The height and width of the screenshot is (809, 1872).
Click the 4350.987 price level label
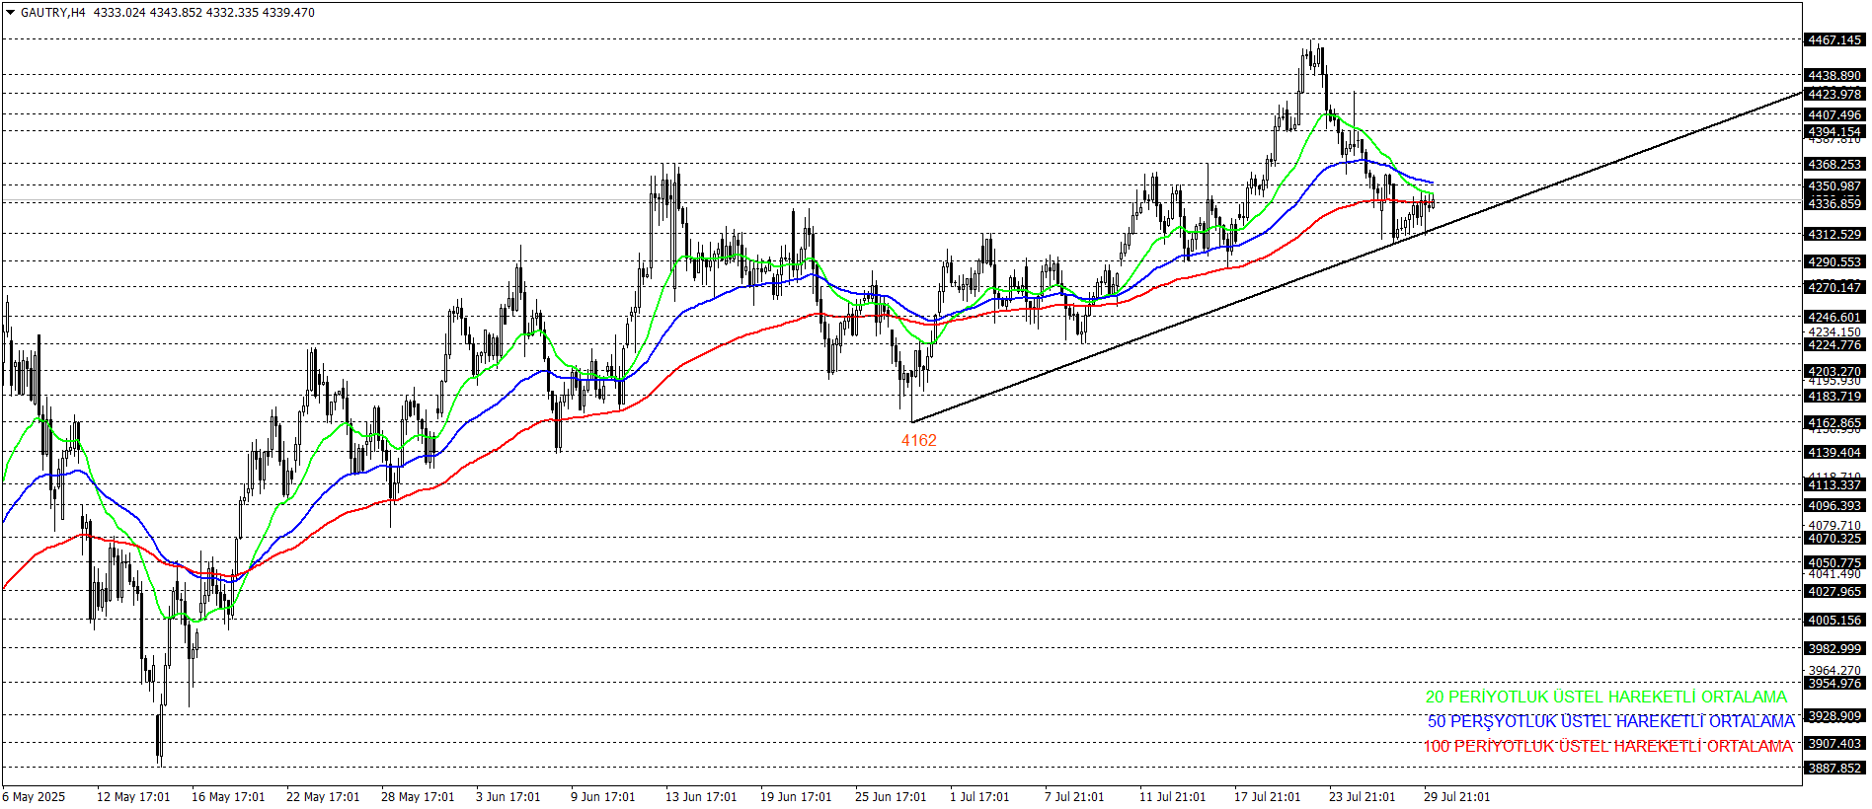click(x=1834, y=186)
